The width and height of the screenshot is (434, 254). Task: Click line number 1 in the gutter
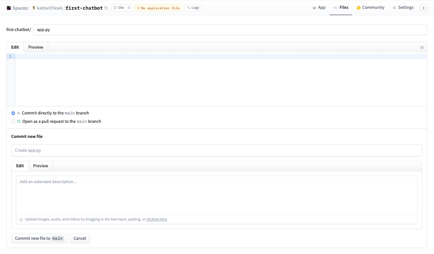point(10,57)
